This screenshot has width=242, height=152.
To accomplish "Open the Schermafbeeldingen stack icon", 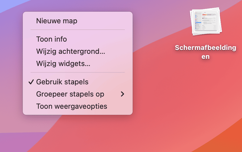I will pyautogui.click(x=206, y=21).
